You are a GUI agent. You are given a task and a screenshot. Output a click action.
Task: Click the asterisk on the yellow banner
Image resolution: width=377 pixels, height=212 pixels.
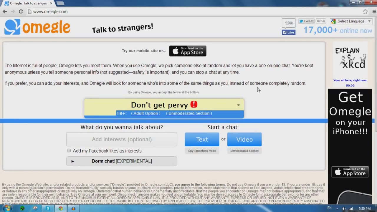pyautogui.click(x=238, y=105)
